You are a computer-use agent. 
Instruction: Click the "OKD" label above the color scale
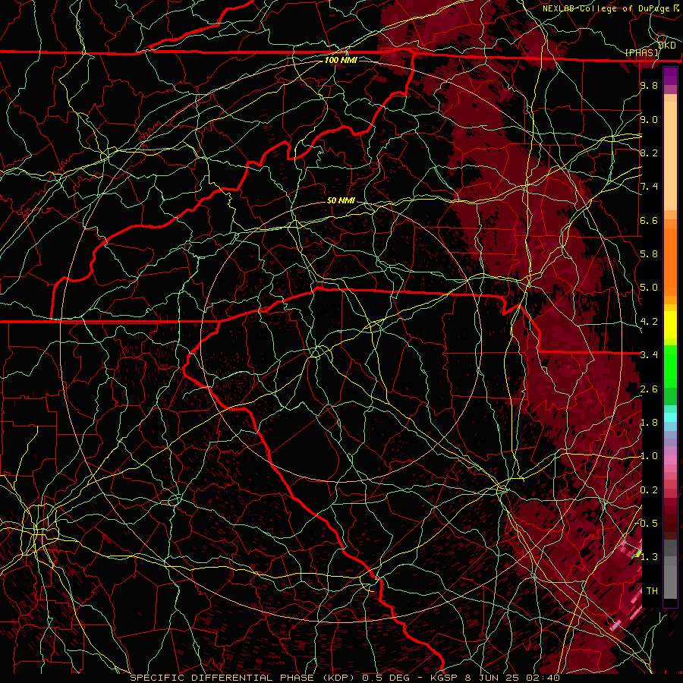pyautogui.click(x=666, y=46)
